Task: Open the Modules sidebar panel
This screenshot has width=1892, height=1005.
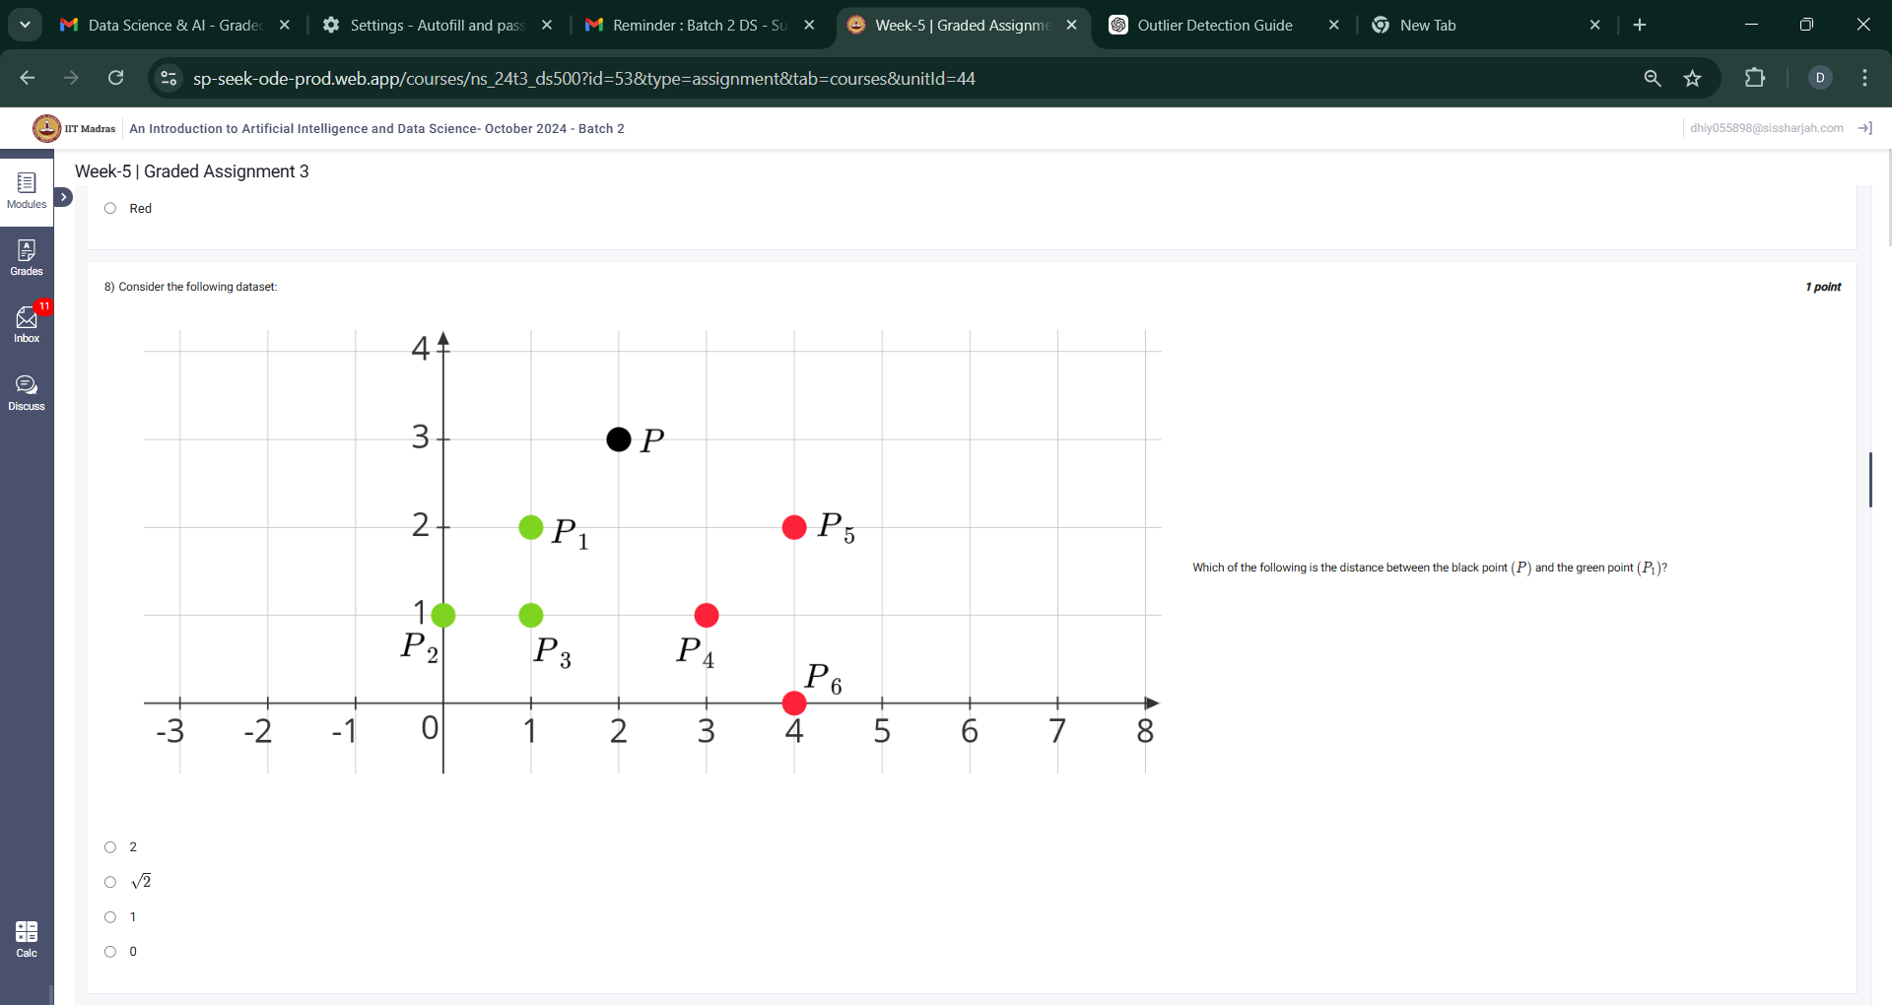Action: coord(27,191)
